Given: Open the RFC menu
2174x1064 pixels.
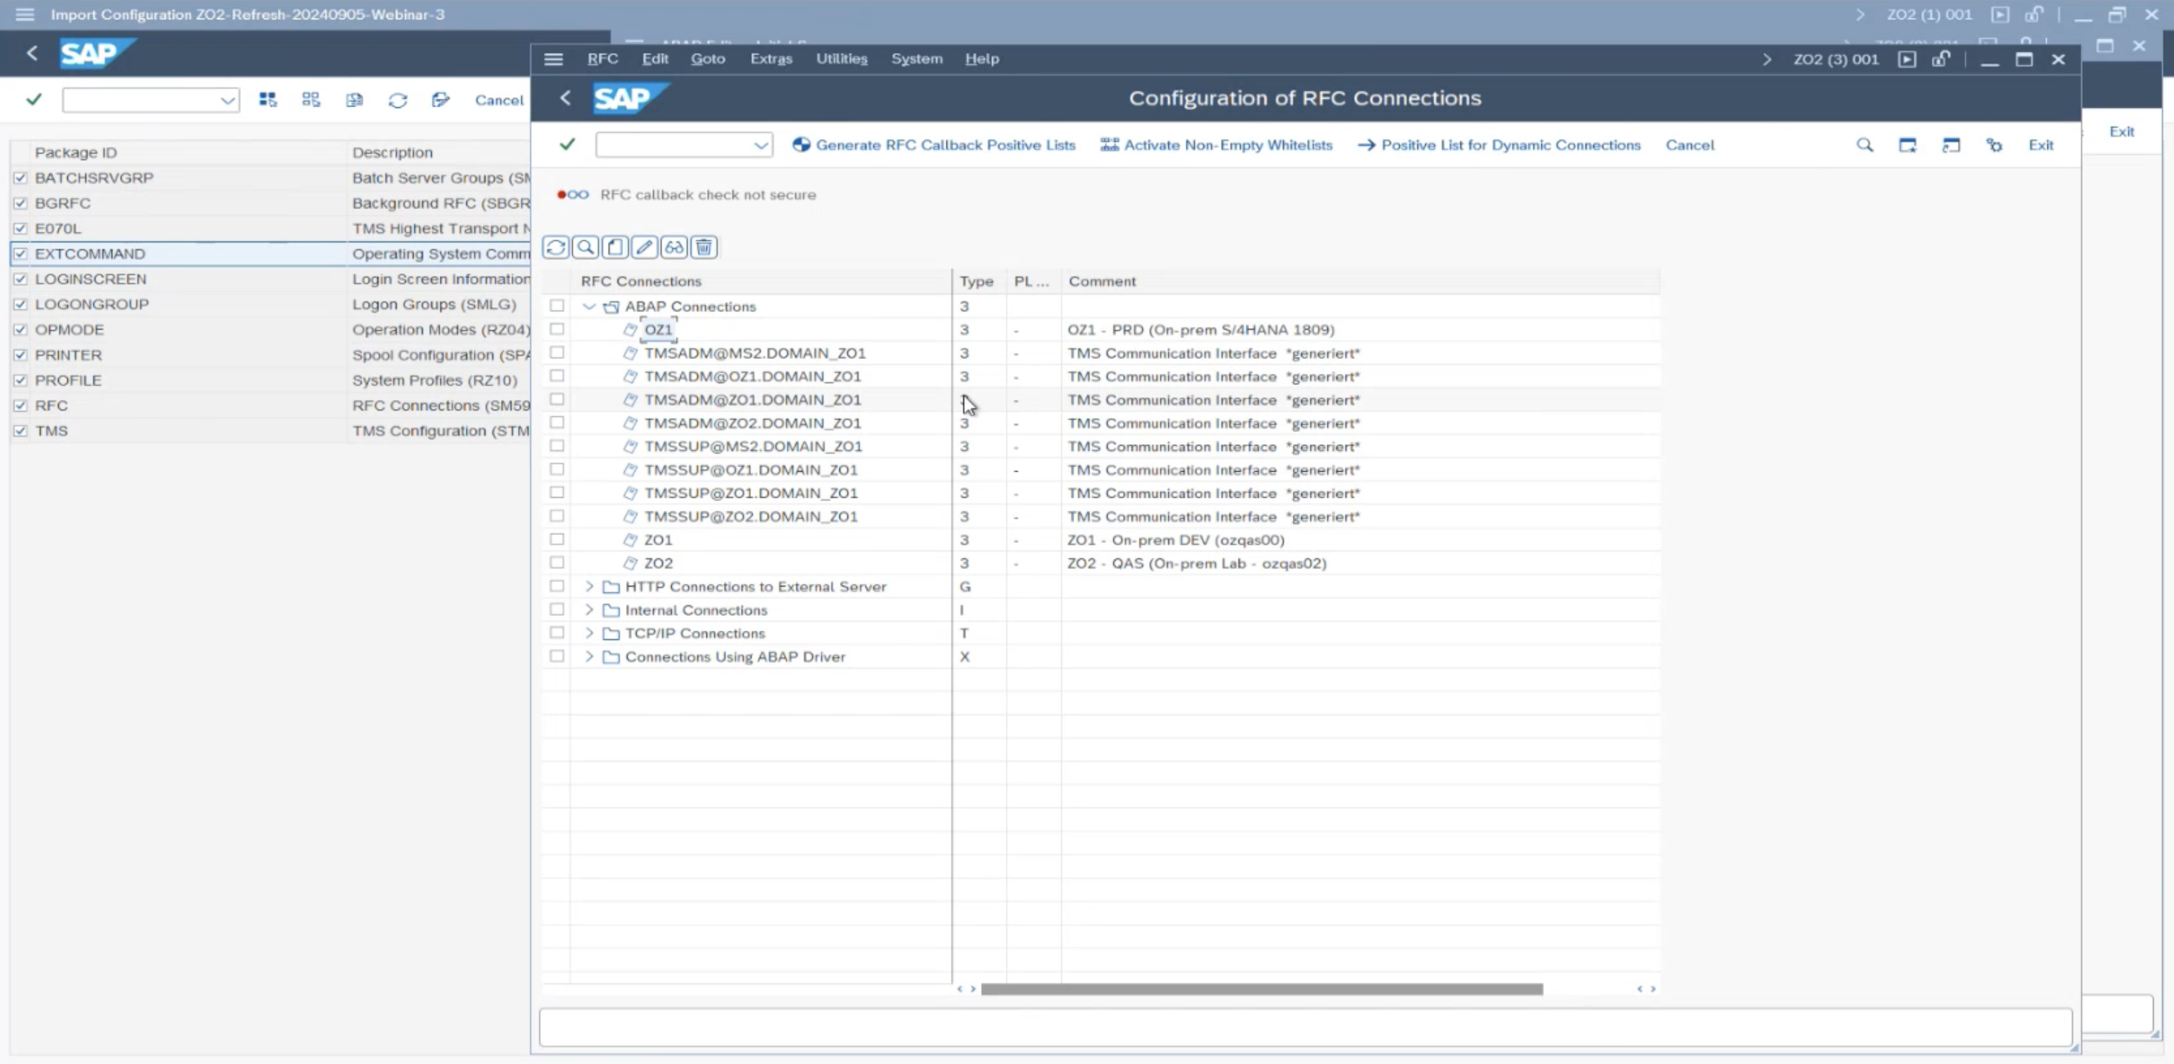Looking at the screenshot, I should (x=603, y=59).
